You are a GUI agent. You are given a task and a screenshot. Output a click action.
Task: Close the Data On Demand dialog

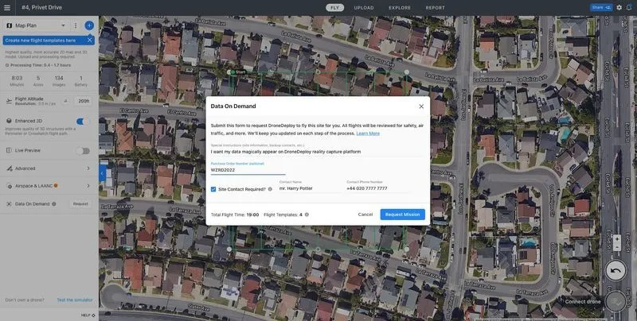(421, 106)
